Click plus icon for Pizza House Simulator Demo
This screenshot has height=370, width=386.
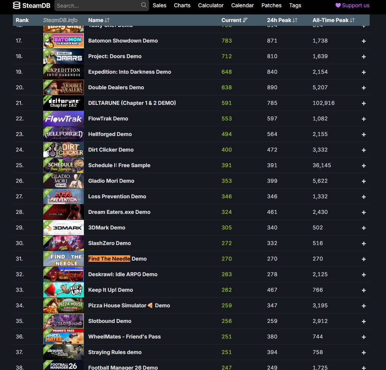pos(364,306)
